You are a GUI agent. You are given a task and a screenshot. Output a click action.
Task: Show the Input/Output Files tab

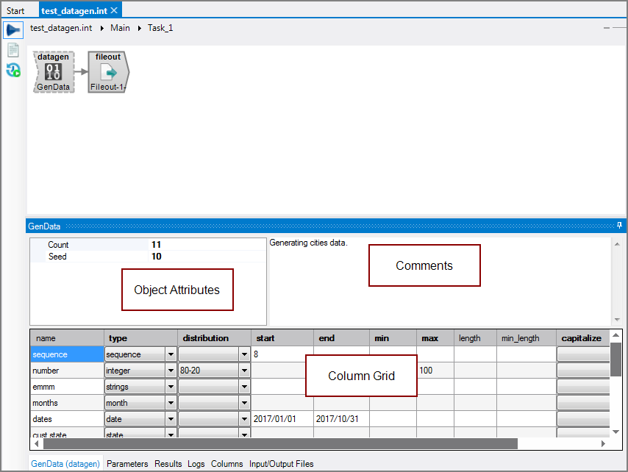click(x=281, y=464)
